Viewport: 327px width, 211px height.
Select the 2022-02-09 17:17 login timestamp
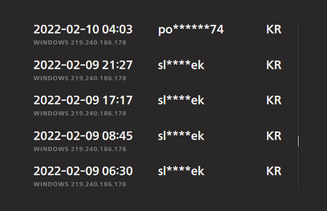point(83,100)
